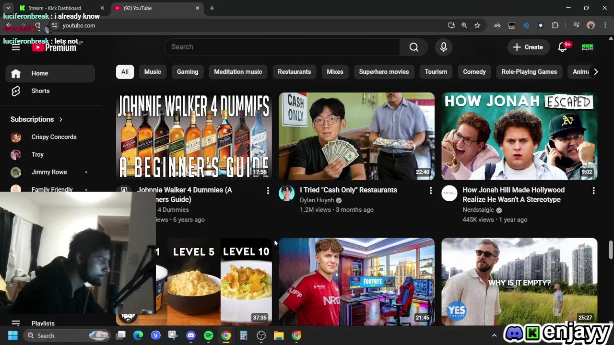
Task: Click the blue sound-waves extension icon
Action: pos(526,25)
